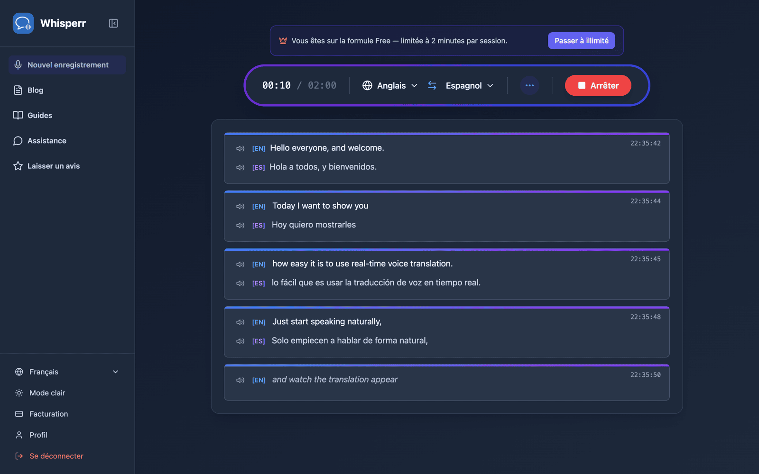Play audio for "Today I want to show you"
This screenshot has height=474, width=759.
[241, 206]
